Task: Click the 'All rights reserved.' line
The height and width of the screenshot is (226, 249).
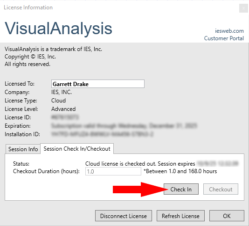Action: tap(28, 64)
